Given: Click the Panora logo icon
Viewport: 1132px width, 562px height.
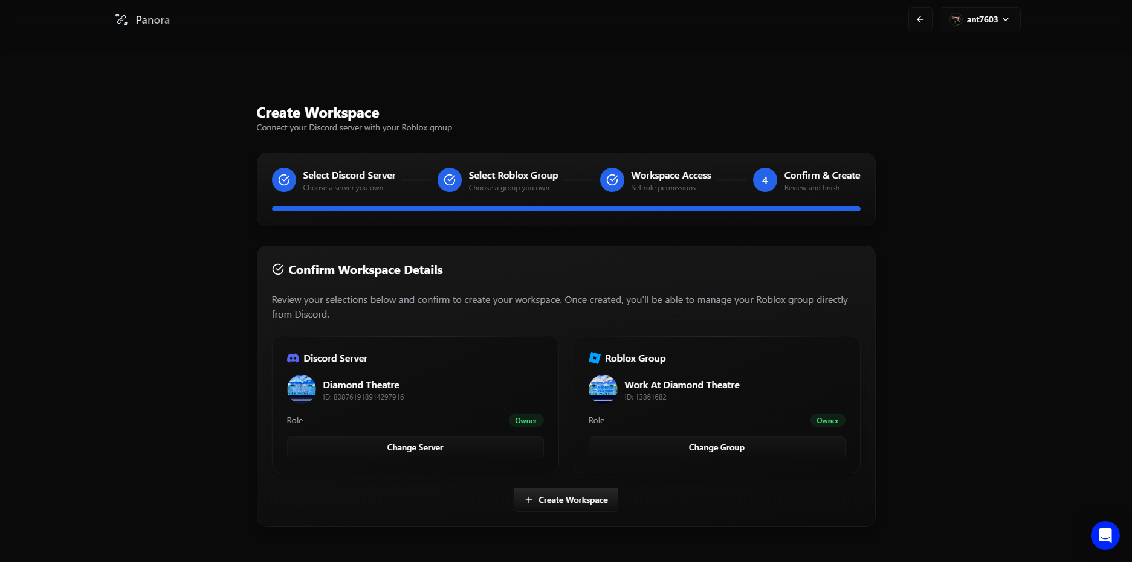Looking at the screenshot, I should 121,20.
